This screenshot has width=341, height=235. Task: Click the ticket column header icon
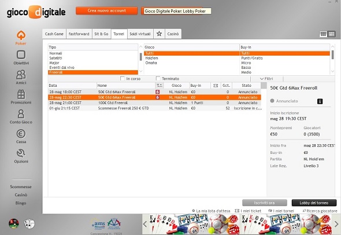(x=216, y=86)
